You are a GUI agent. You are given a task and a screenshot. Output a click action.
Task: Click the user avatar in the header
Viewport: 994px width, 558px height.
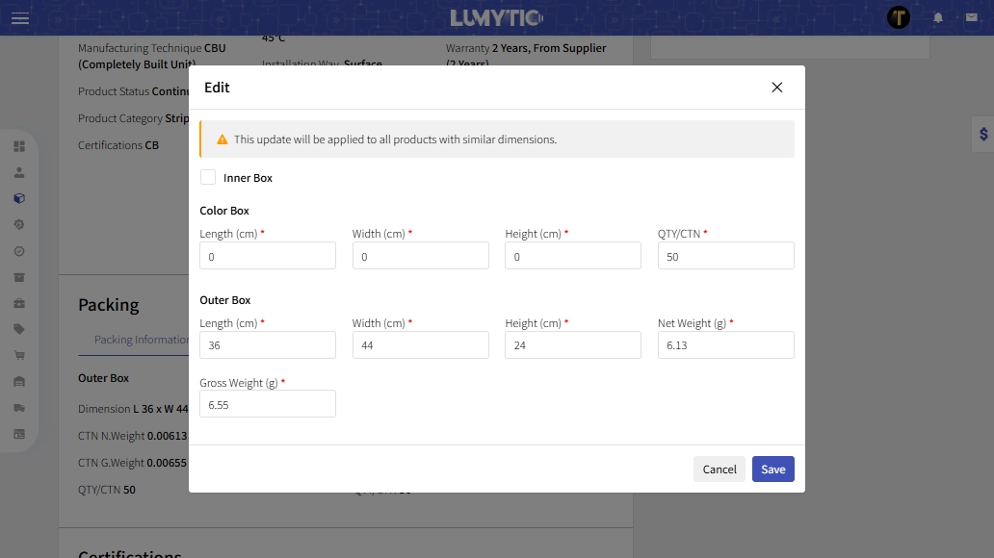click(x=898, y=17)
